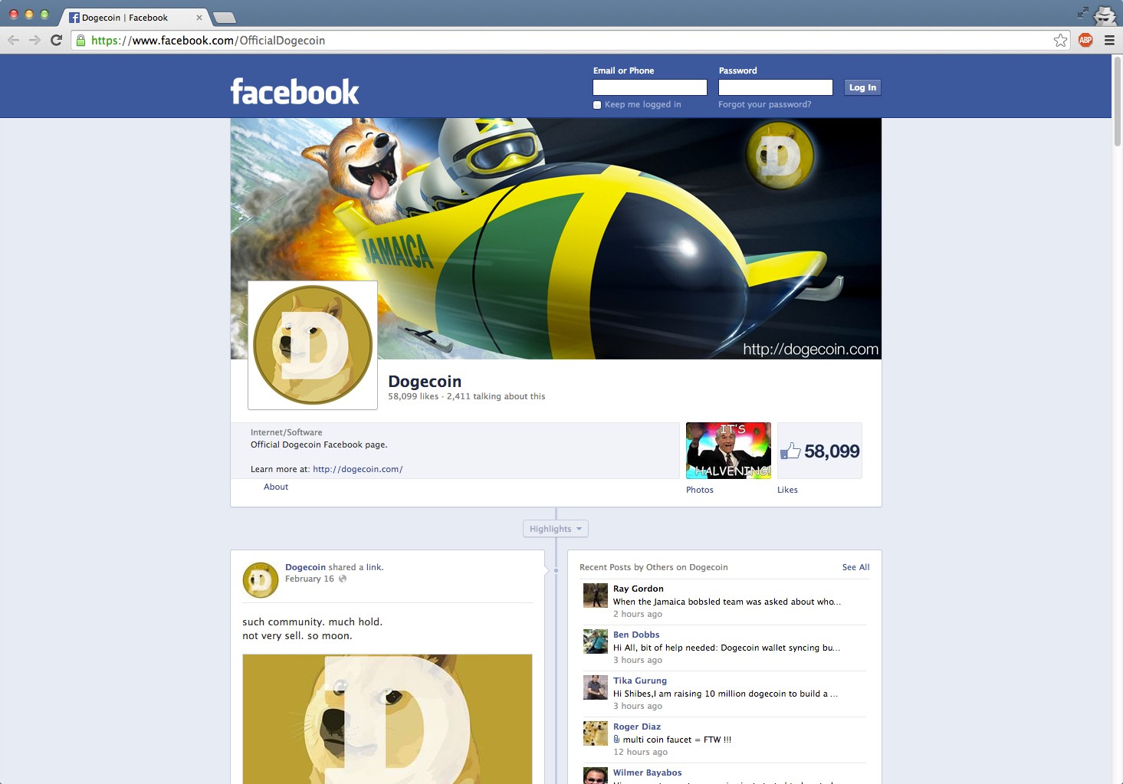Viewport: 1123px width, 784px height.
Task: Close the Dogecoin Facebook tab
Action: (x=199, y=18)
